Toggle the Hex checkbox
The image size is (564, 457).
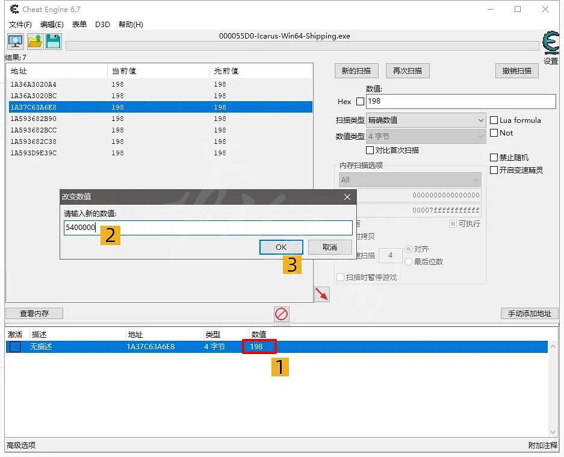click(360, 102)
